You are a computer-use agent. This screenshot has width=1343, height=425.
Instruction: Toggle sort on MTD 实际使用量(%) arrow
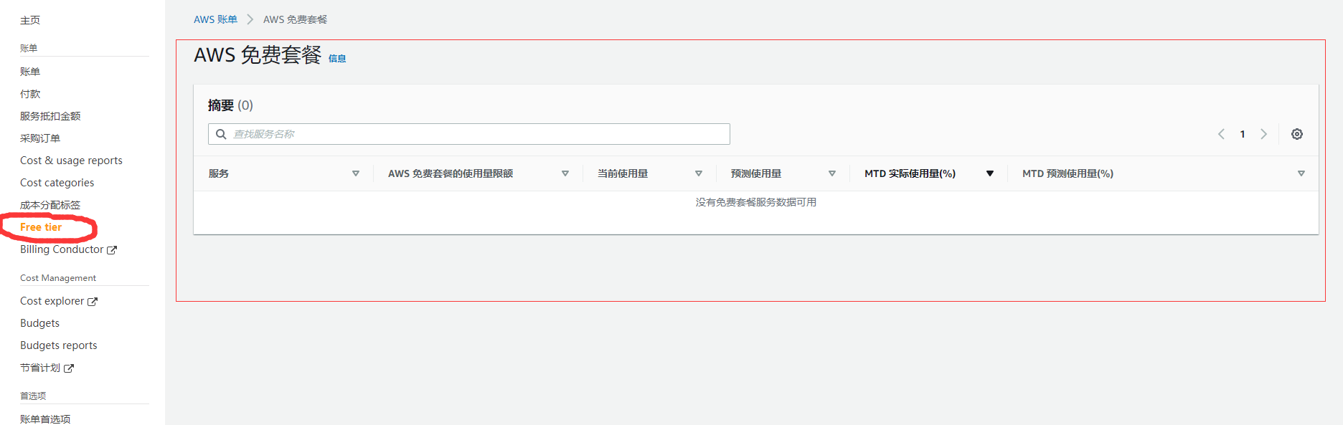click(990, 173)
